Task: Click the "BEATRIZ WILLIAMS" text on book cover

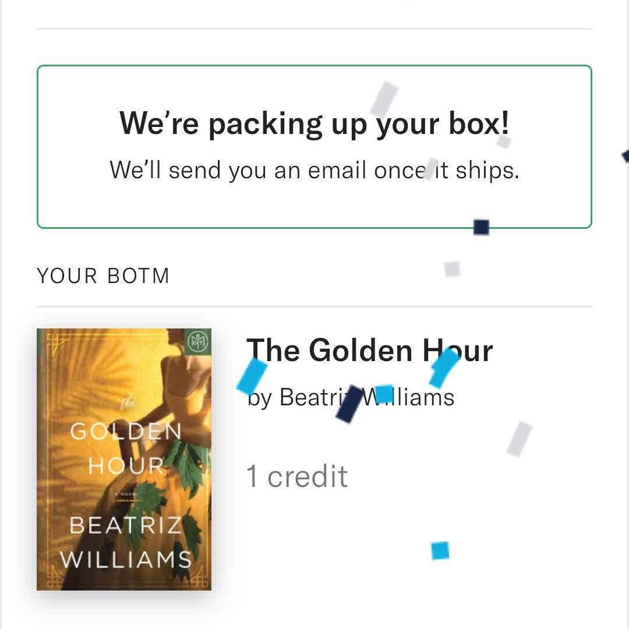Action: pyautogui.click(x=126, y=542)
